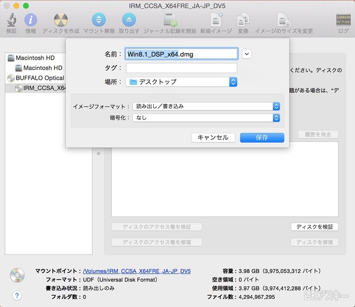Click the Unmount (マウント解除) icon
This screenshot has height=307, width=355.
click(99, 19)
